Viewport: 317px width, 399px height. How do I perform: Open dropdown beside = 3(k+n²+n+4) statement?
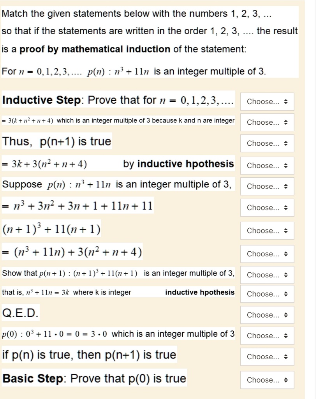(x=267, y=122)
